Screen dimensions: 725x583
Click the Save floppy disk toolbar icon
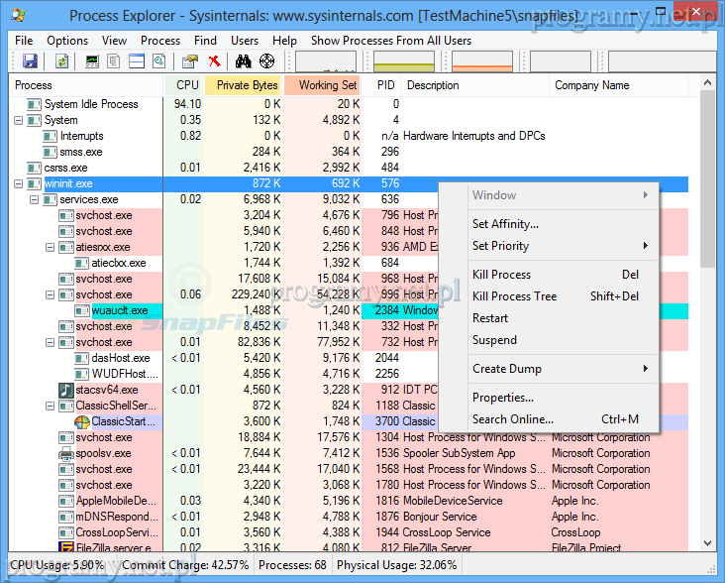tap(30, 61)
